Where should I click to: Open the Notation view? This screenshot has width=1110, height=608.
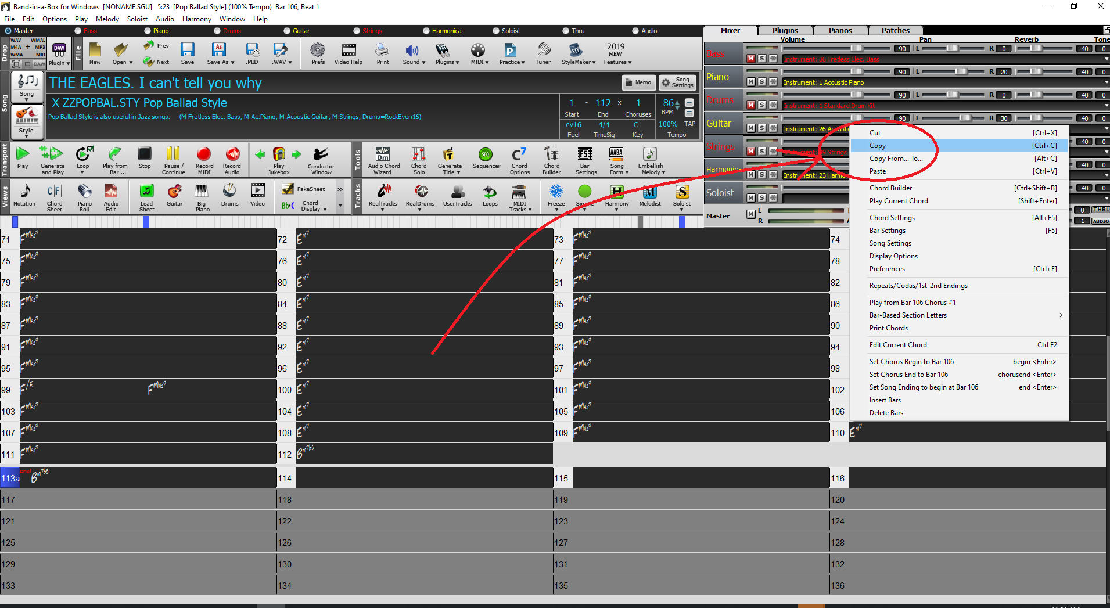tap(24, 196)
